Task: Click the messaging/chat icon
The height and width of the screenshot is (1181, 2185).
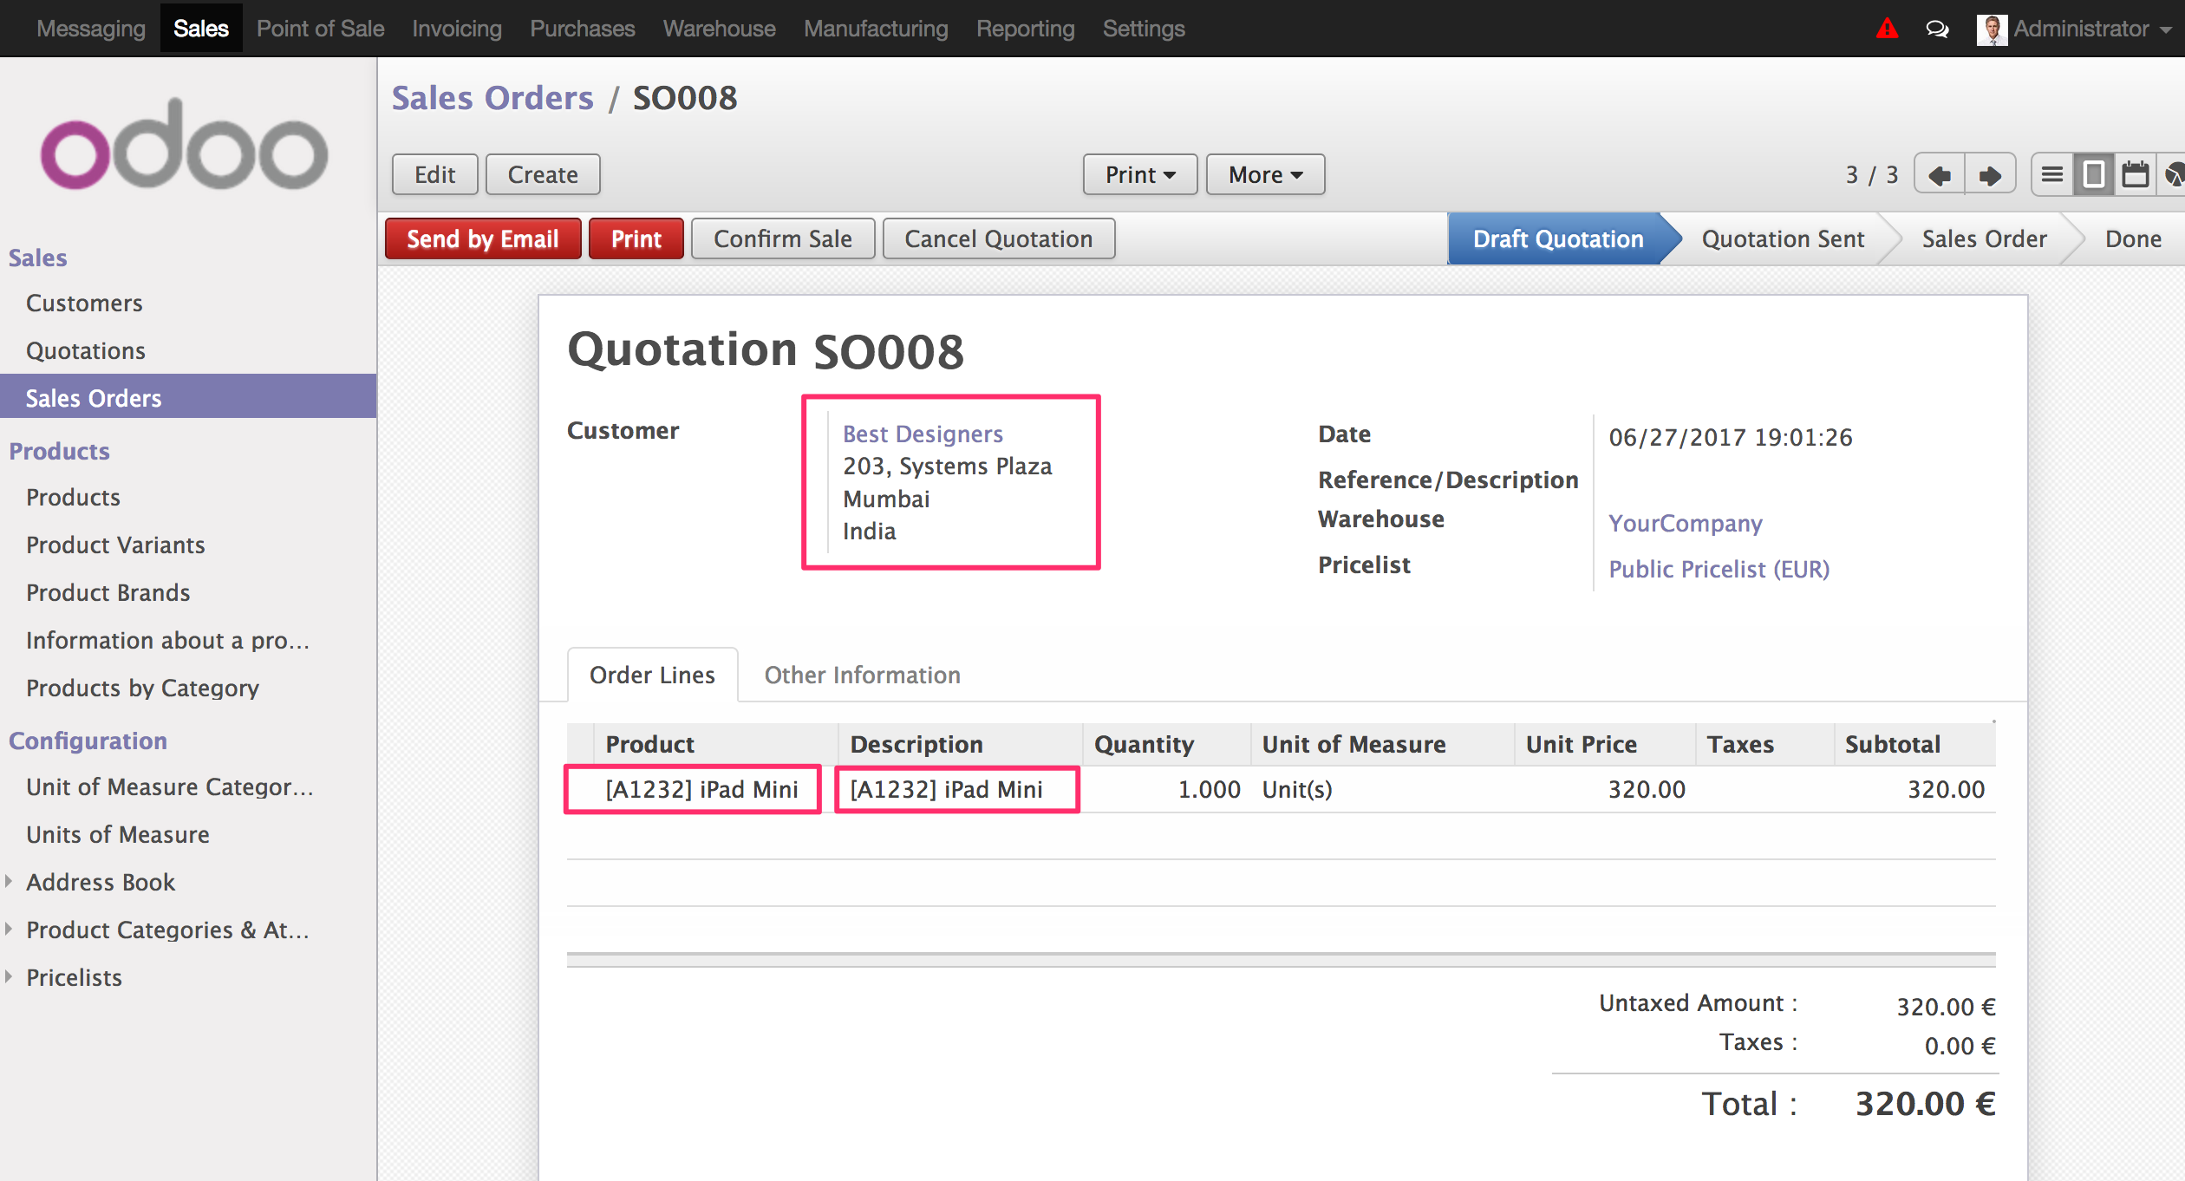Action: [1934, 28]
